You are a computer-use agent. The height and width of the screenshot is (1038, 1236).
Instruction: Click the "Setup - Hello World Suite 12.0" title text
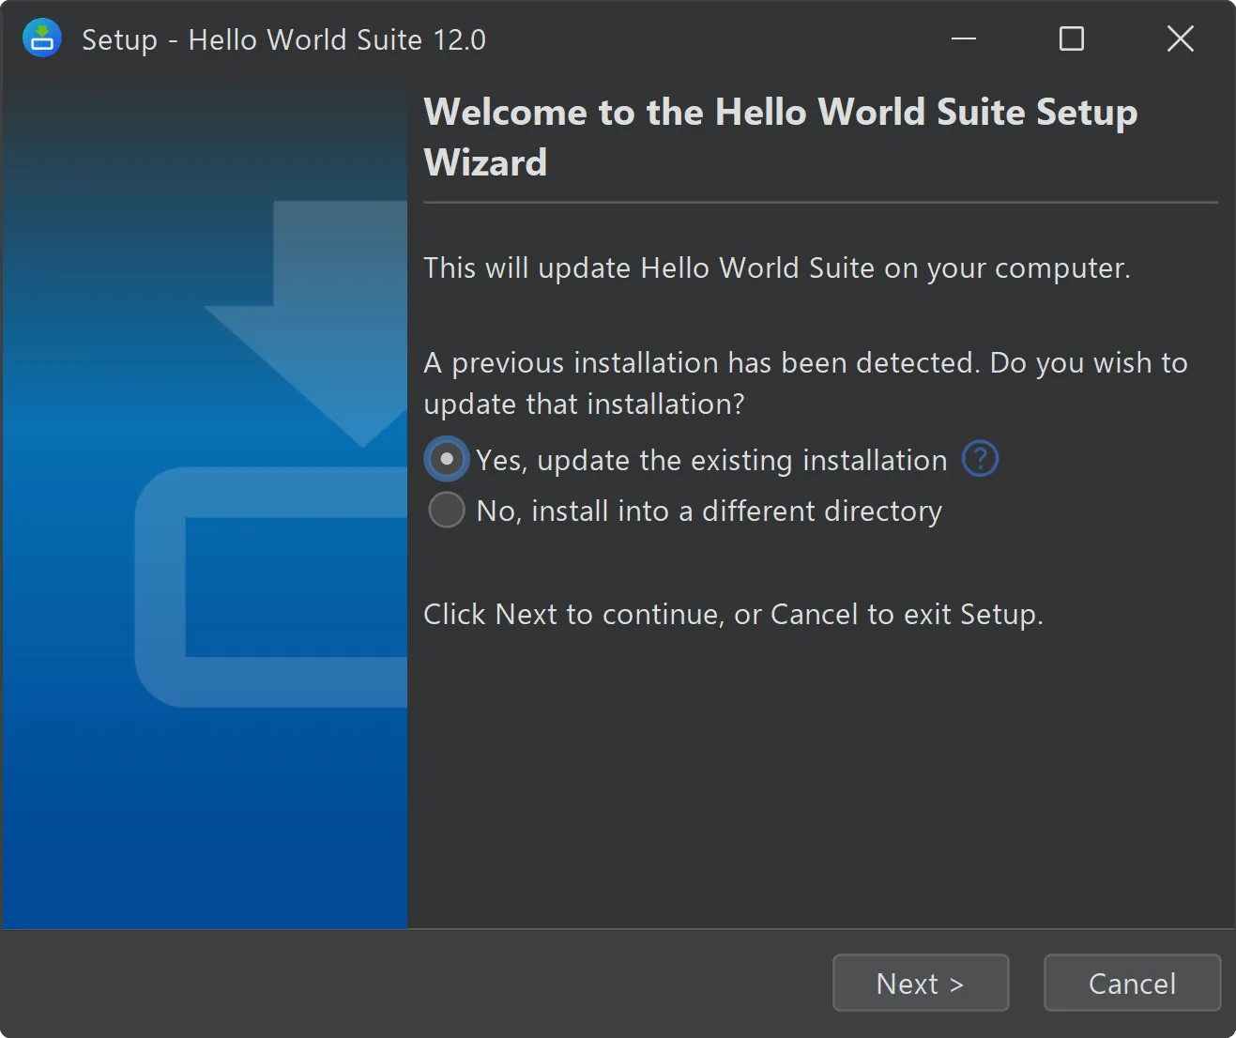[x=283, y=38]
